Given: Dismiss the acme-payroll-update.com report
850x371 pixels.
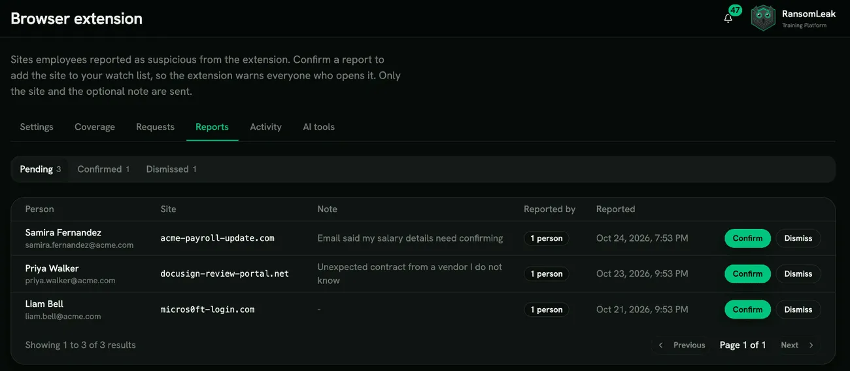Looking at the screenshot, I should (x=798, y=238).
